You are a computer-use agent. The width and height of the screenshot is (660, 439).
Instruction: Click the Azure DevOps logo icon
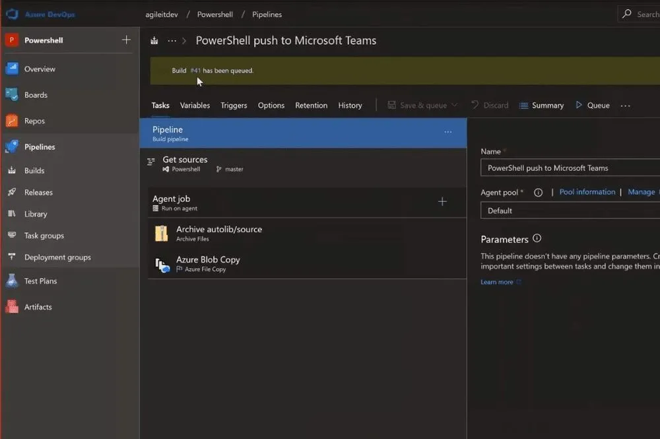(x=12, y=14)
